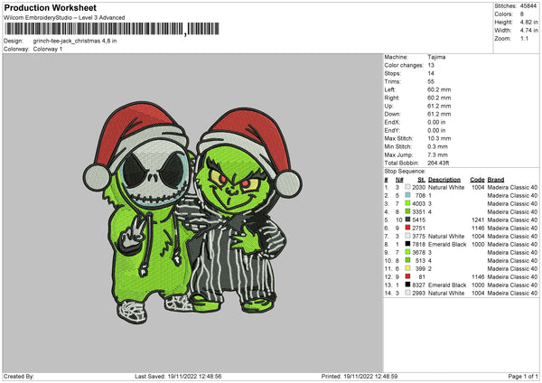Select the Width value 4.74 in
The height and width of the screenshot is (383, 542).
(528, 31)
